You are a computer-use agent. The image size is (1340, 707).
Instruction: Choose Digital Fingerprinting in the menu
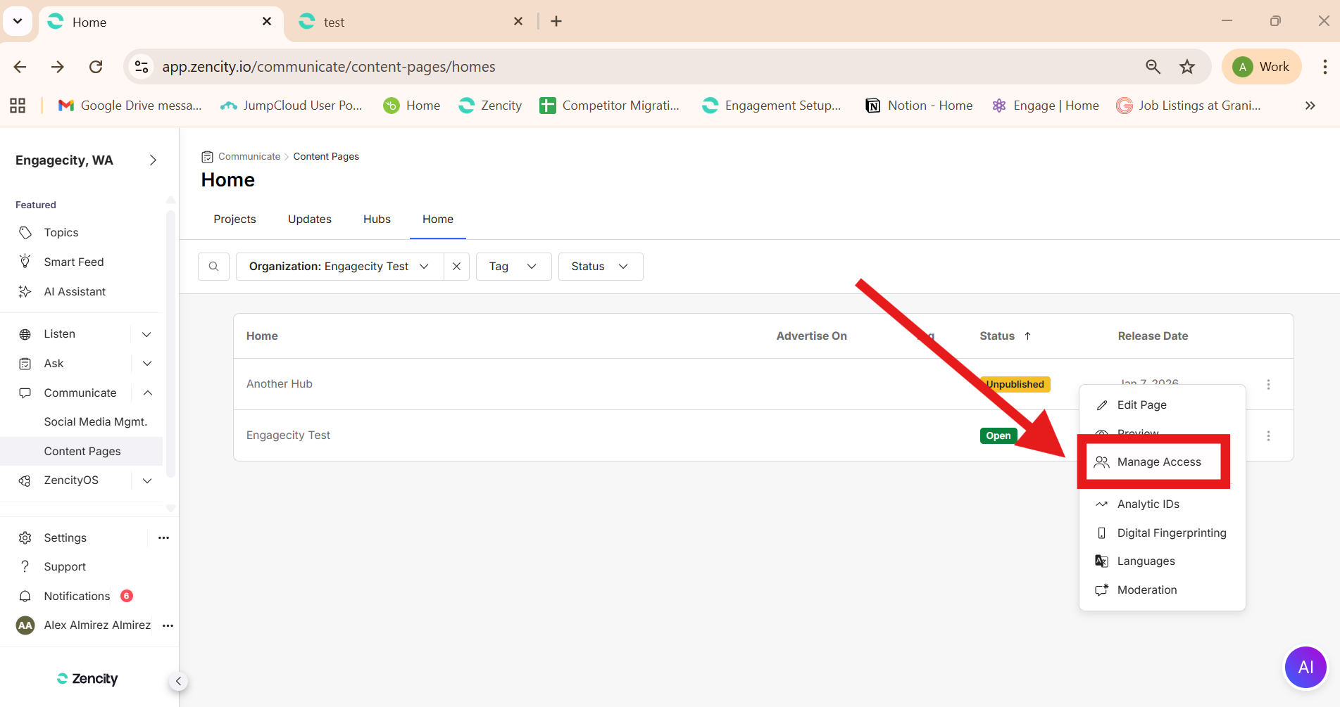[x=1171, y=533]
